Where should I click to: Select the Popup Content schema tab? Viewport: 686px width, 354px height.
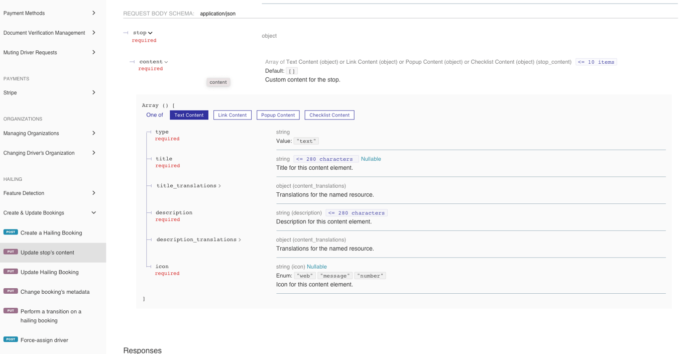(x=278, y=115)
